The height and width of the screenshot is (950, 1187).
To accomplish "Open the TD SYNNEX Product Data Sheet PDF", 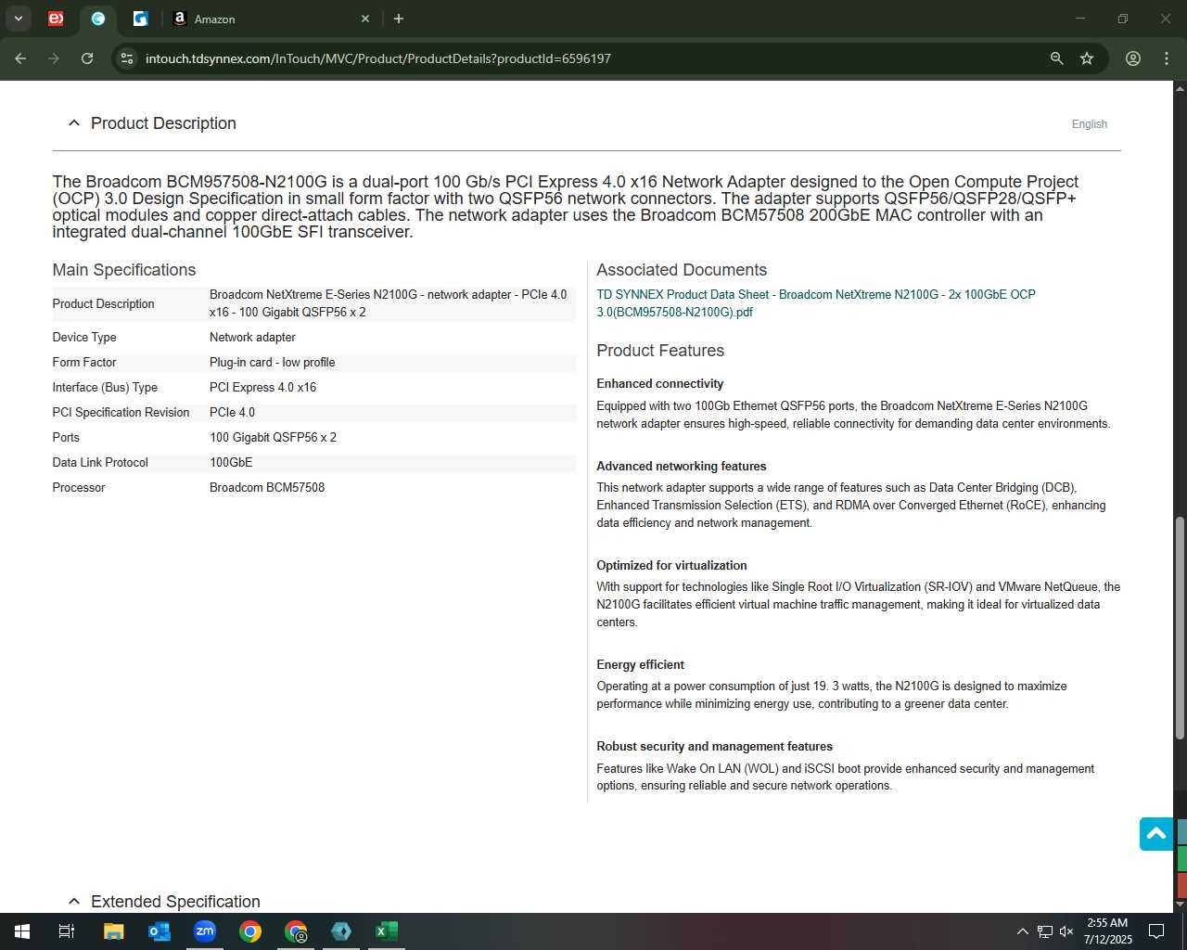I will pos(816,303).
